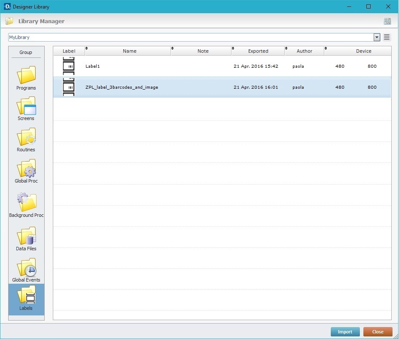Click device value 480 in Label1 row

coord(340,66)
